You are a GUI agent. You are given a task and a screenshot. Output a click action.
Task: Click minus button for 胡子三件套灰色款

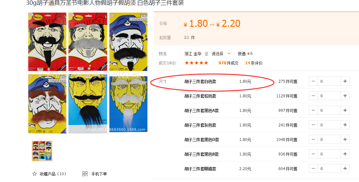[313, 125]
